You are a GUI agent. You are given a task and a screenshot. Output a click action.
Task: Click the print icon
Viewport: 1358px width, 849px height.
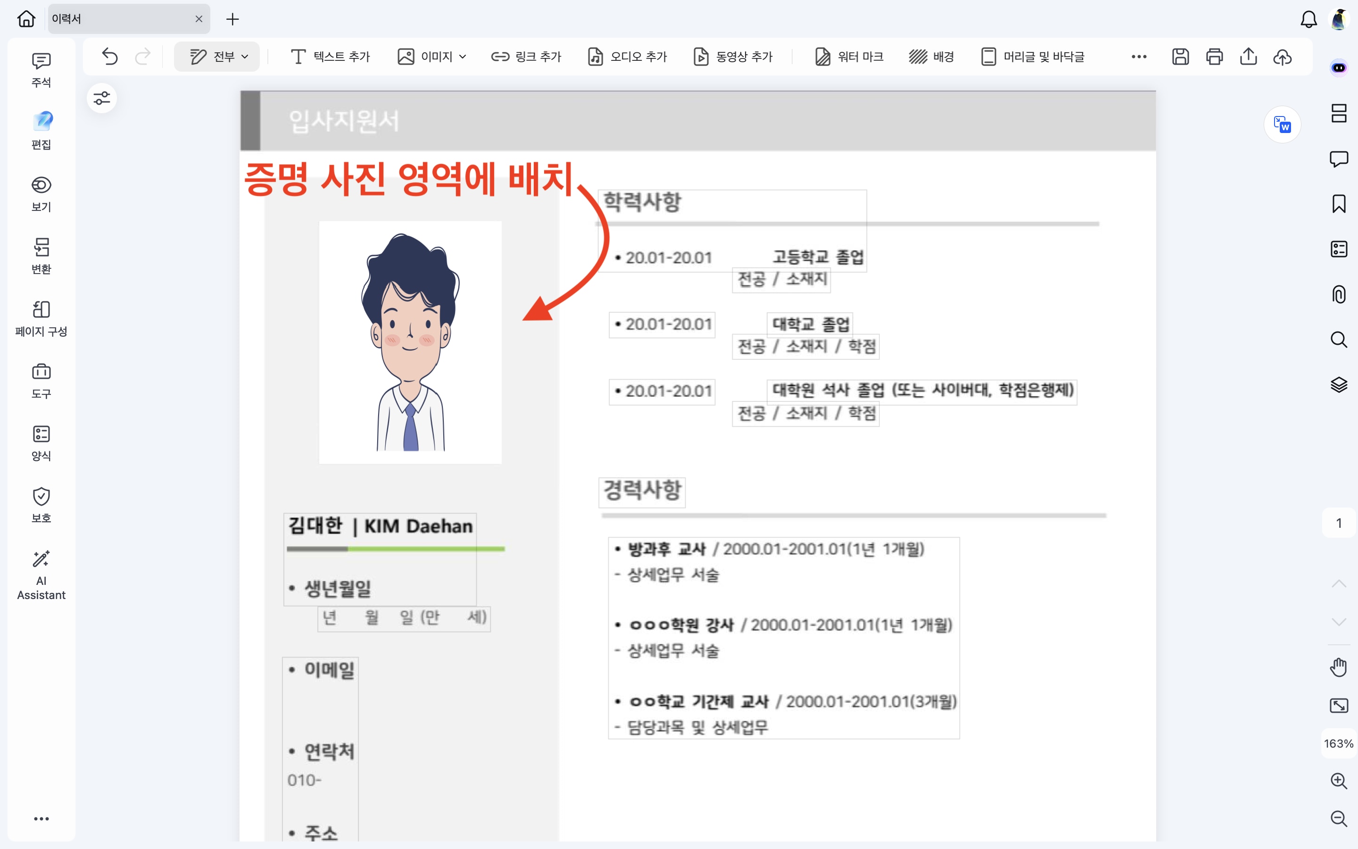point(1214,57)
